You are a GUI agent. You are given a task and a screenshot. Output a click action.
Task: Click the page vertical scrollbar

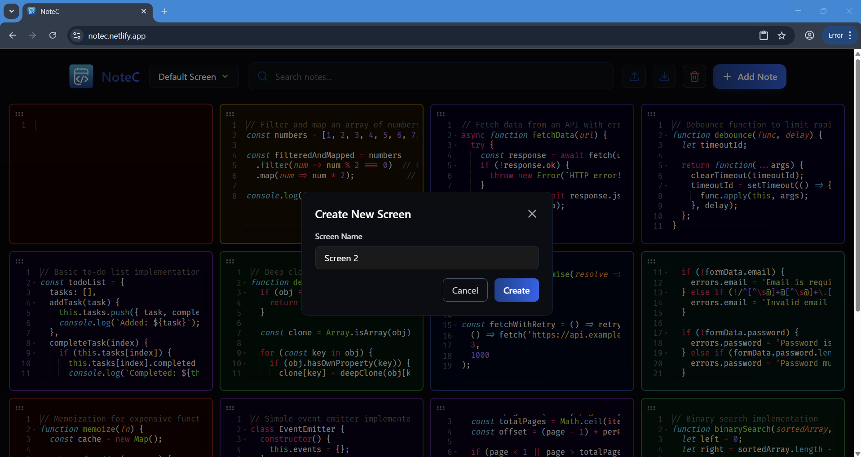click(857, 185)
